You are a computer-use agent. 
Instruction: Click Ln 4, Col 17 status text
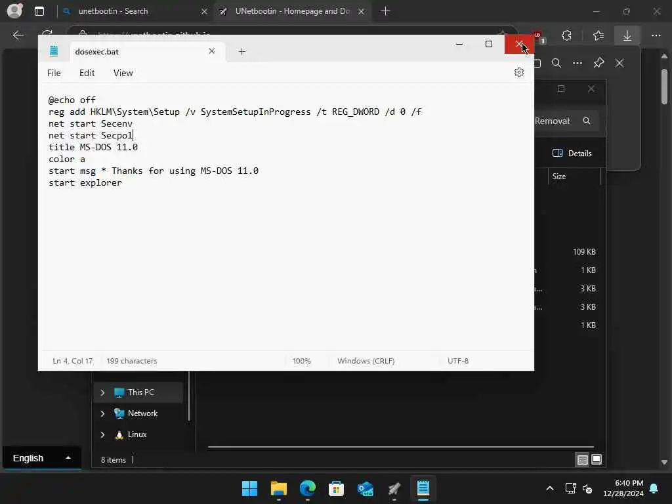72,361
